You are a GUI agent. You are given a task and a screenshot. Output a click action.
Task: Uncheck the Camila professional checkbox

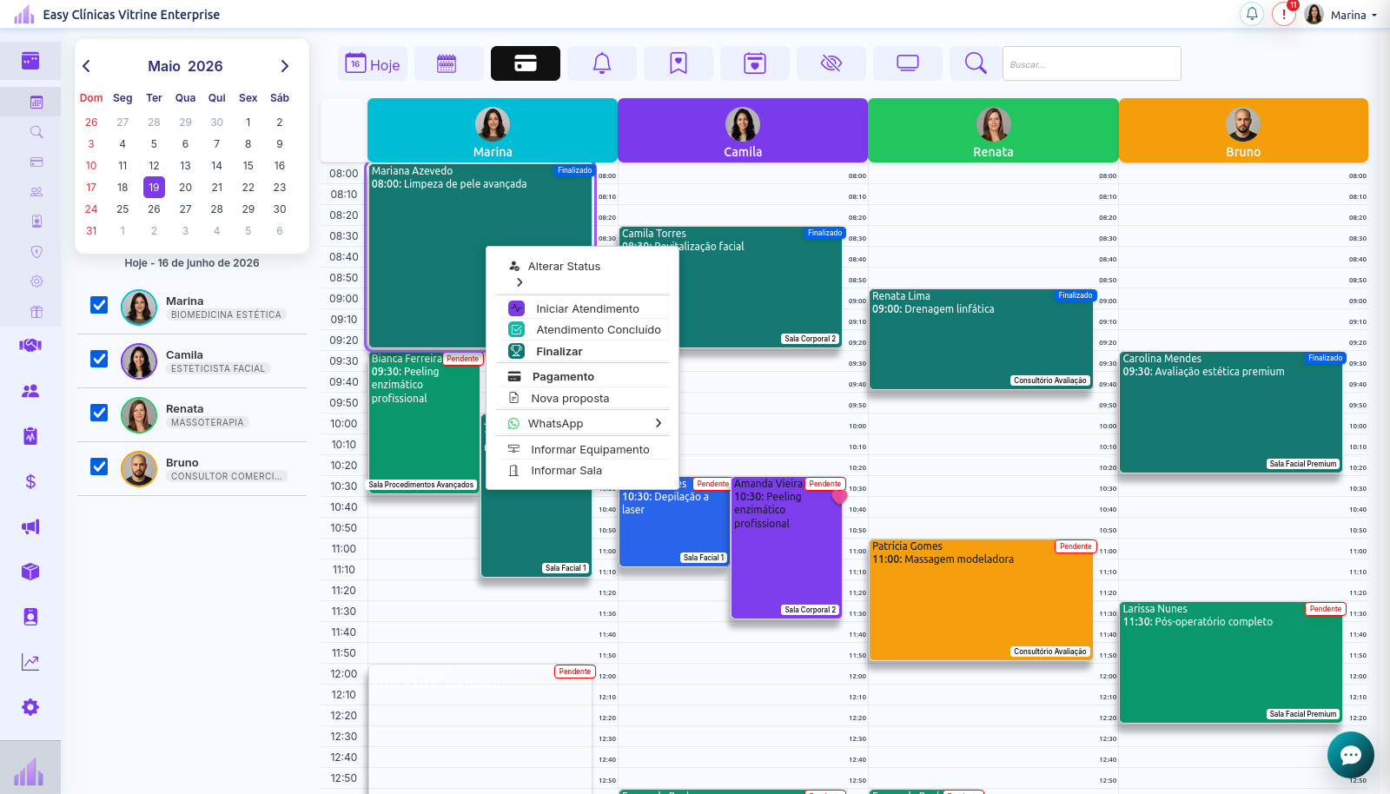click(x=99, y=359)
